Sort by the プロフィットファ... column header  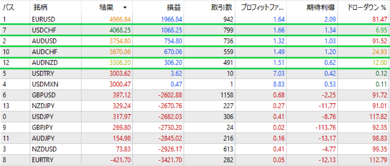pyautogui.click(x=262, y=8)
